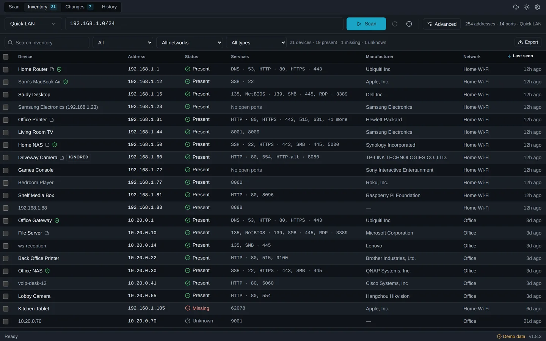Go to the History tab
This screenshot has height=341, width=546.
pyautogui.click(x=109, y=7)
